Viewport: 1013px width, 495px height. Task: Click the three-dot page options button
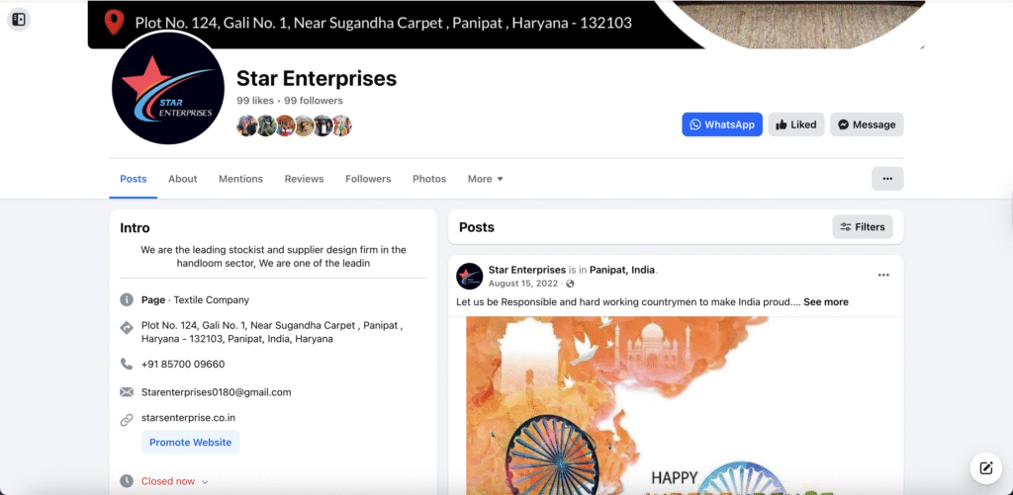887,179
